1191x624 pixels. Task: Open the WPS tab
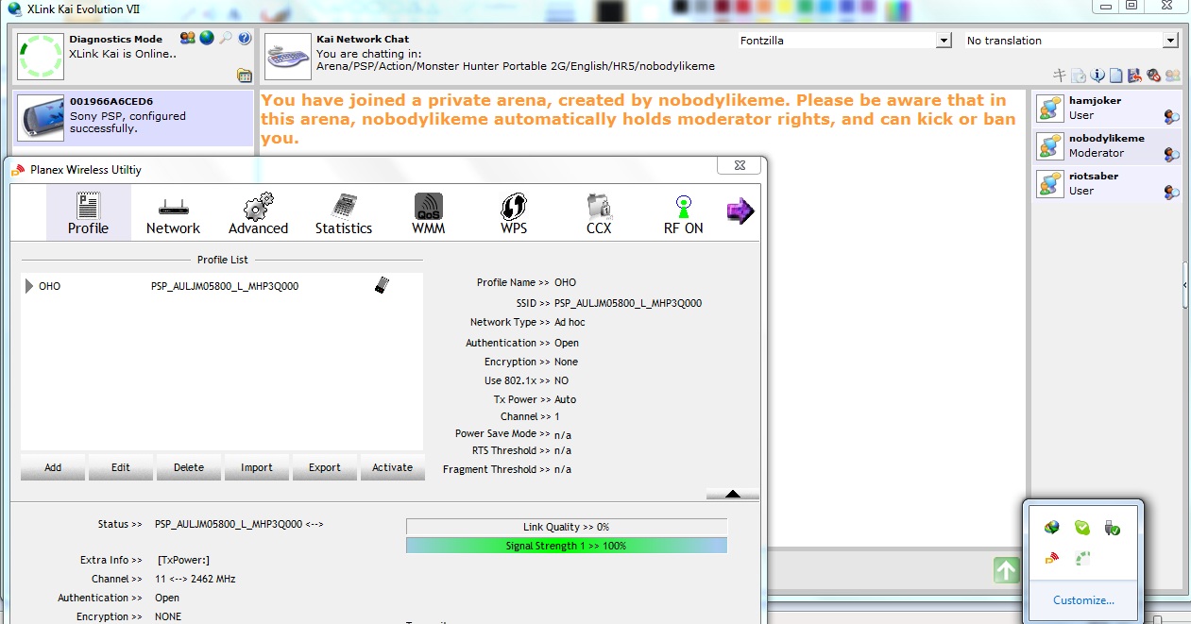[x=513, y=212]
